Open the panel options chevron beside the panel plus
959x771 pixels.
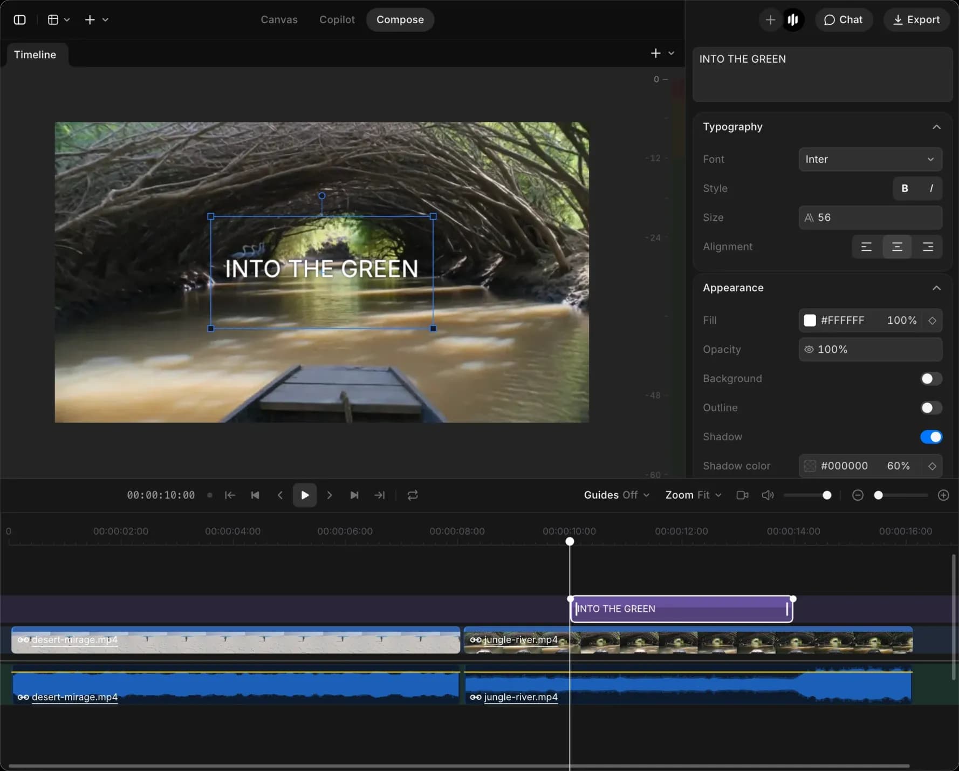tap(671, 53)
